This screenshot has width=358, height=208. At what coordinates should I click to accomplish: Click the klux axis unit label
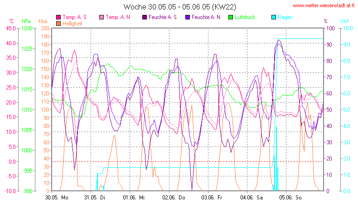(x=43, y=21)
